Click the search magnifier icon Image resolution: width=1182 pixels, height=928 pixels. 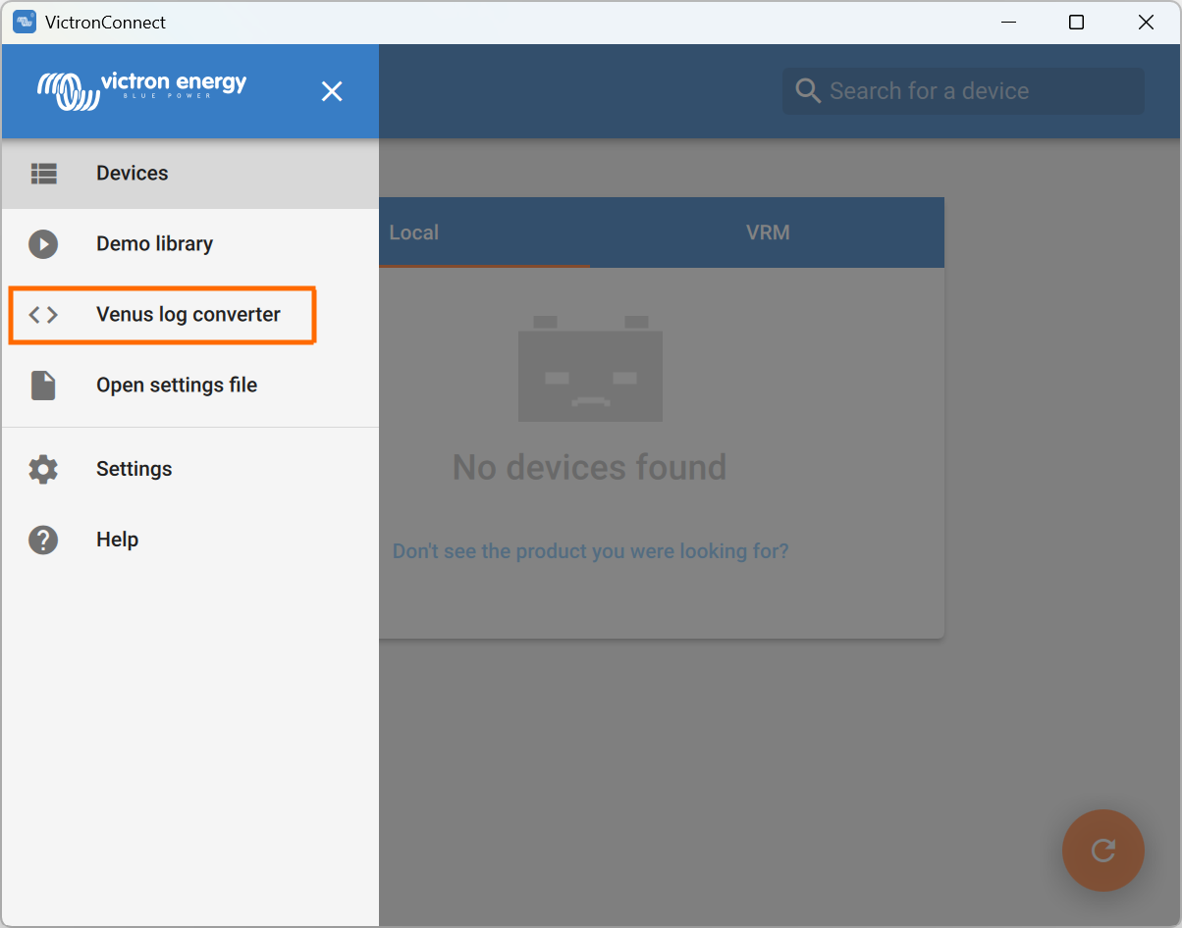[808, 91]
